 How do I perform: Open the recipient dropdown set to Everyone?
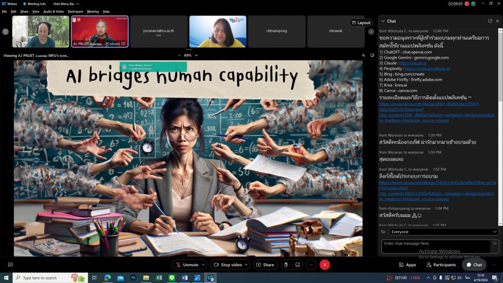coord(443,232)
